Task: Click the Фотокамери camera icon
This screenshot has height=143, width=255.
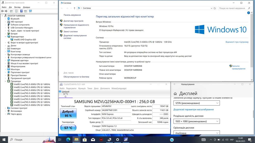Action: [9, 111]
